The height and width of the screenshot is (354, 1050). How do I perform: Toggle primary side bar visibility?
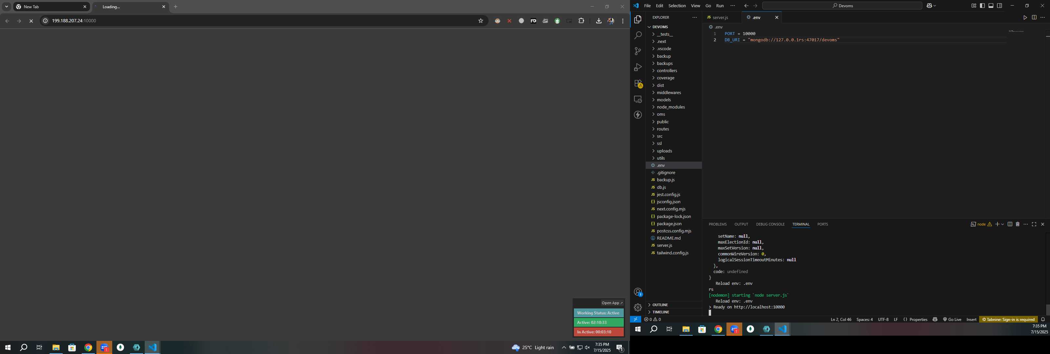point(982,6)
